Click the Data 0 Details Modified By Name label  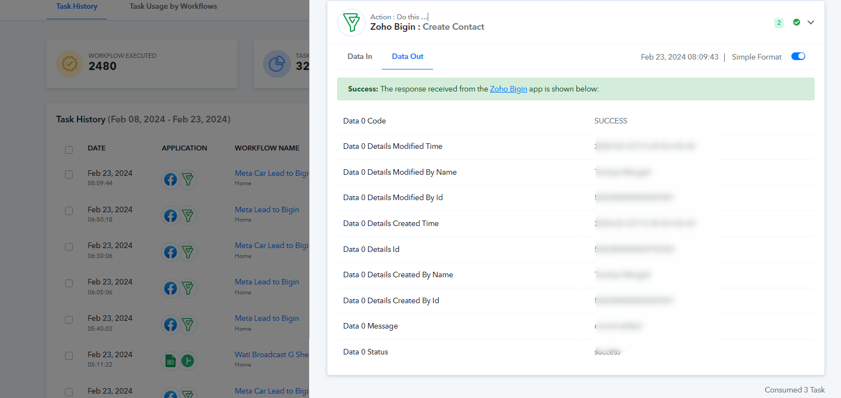[400, 172]
